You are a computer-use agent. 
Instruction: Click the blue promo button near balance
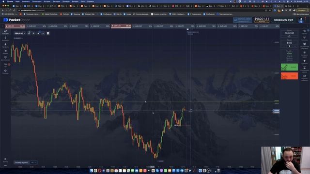pyautogui.click(x=242, y=20)
